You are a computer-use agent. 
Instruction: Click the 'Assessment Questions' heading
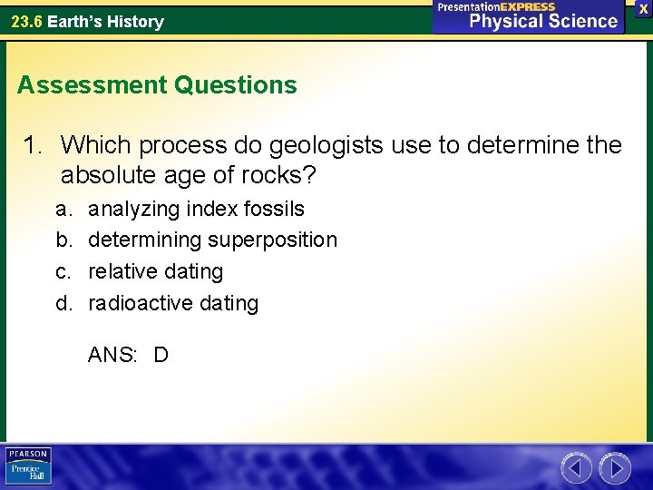(x=157, y=84)
